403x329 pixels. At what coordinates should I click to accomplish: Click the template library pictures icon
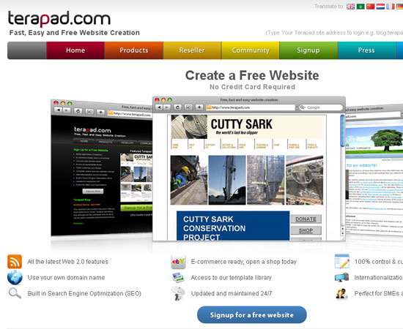(178, 278)
